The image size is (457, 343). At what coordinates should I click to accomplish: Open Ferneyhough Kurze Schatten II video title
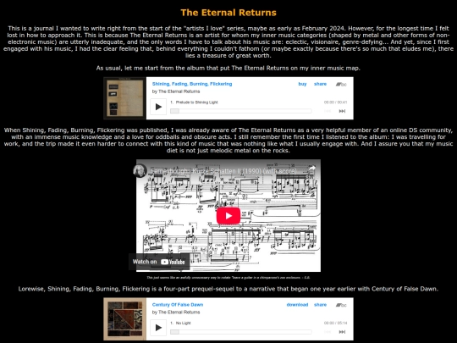223,171
